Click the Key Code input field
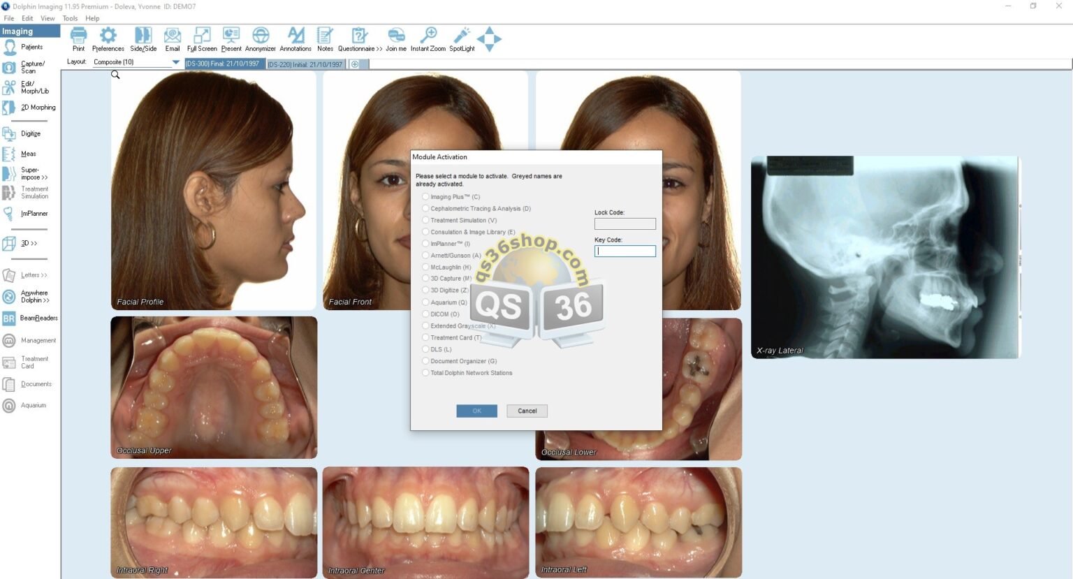This screenshot has width=1073, height=579. point(625,251)
